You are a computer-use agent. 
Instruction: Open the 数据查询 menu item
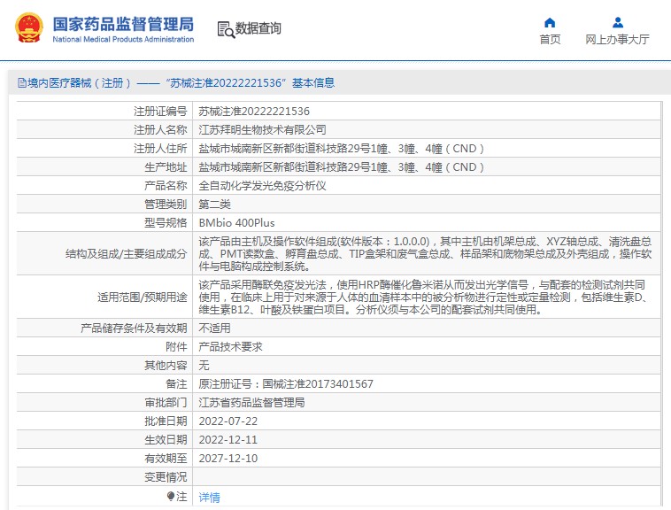pyautogui.click(x=258, y=28)
